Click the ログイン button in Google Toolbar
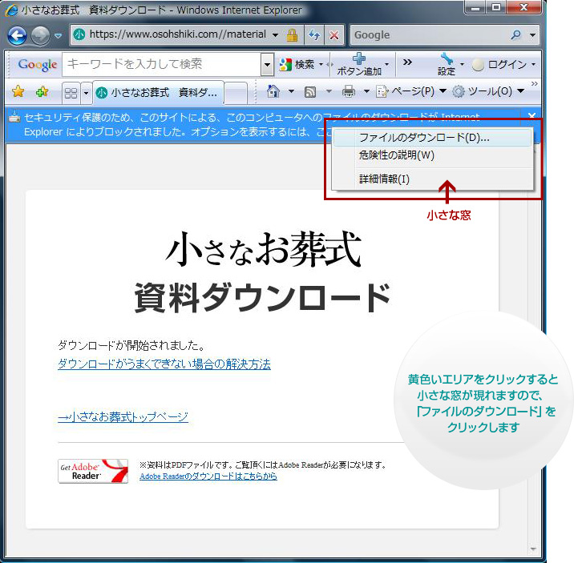This screenshot has height=563, width=574. click(499, 65)
